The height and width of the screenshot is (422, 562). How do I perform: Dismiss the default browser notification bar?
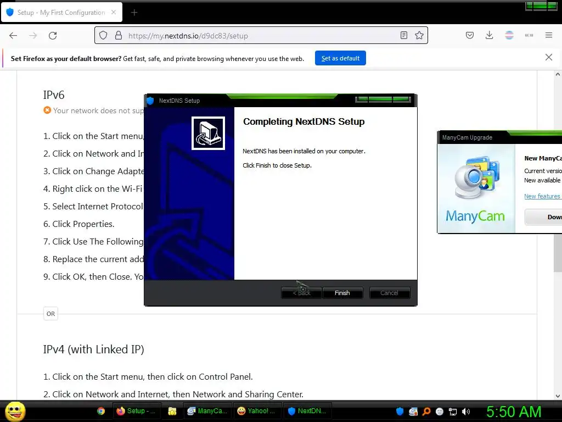[548, 57]
